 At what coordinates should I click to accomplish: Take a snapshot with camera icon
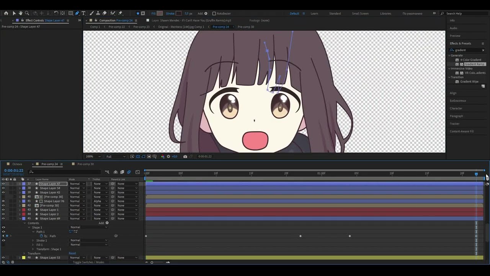pos(185,156)
